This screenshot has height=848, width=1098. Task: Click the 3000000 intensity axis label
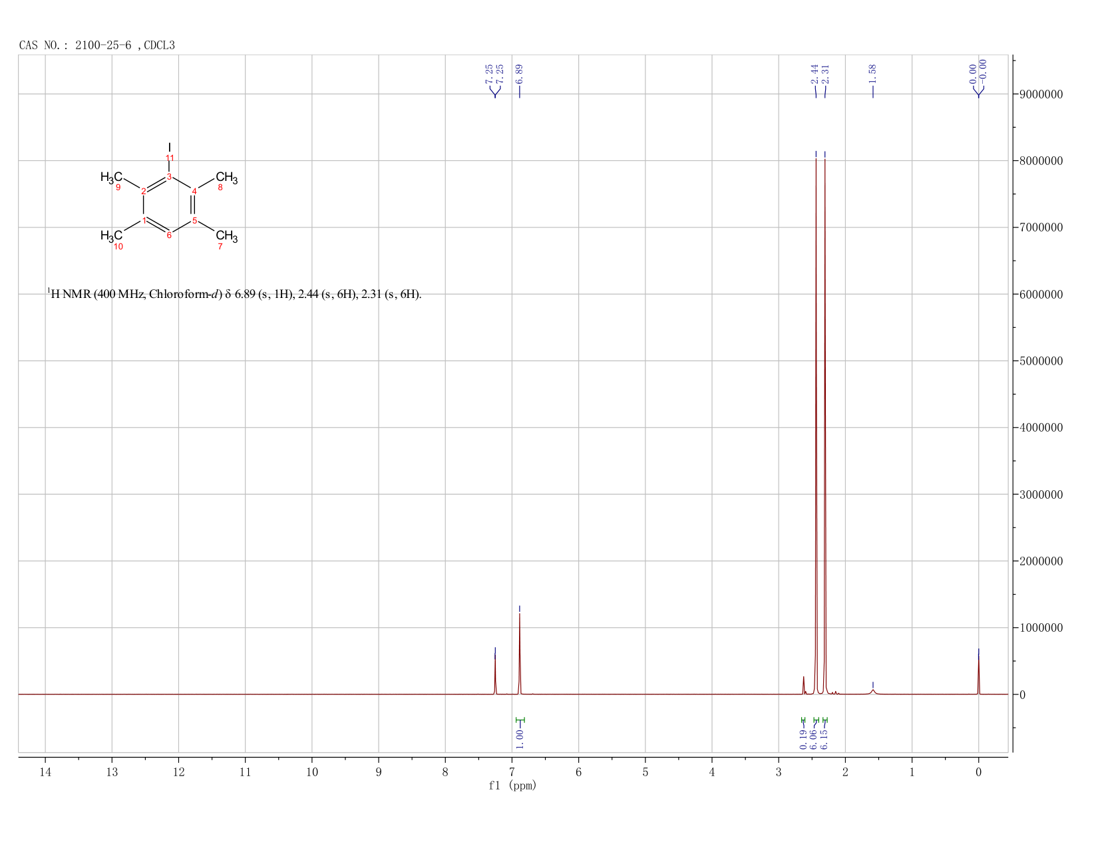(x=1041, y=495)
